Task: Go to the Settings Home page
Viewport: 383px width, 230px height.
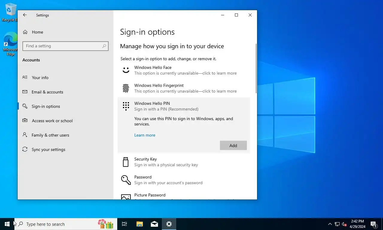Action: tap(65, 32)
